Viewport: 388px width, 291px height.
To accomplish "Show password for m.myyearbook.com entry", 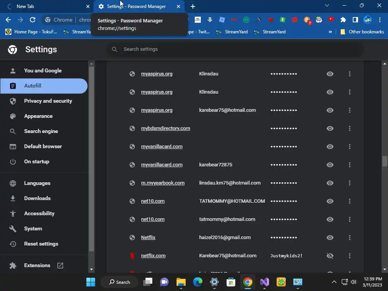I will coord(330,183).
